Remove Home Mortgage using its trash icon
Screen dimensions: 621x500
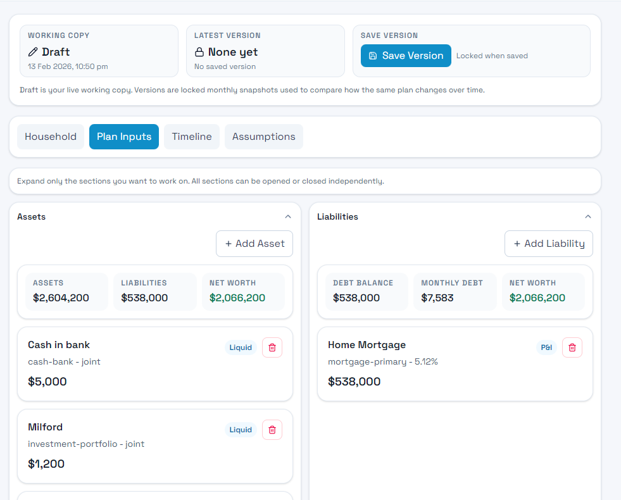click(572, 347)
